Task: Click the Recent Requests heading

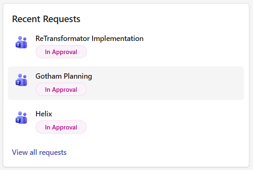Action: (x=46, y=19)
